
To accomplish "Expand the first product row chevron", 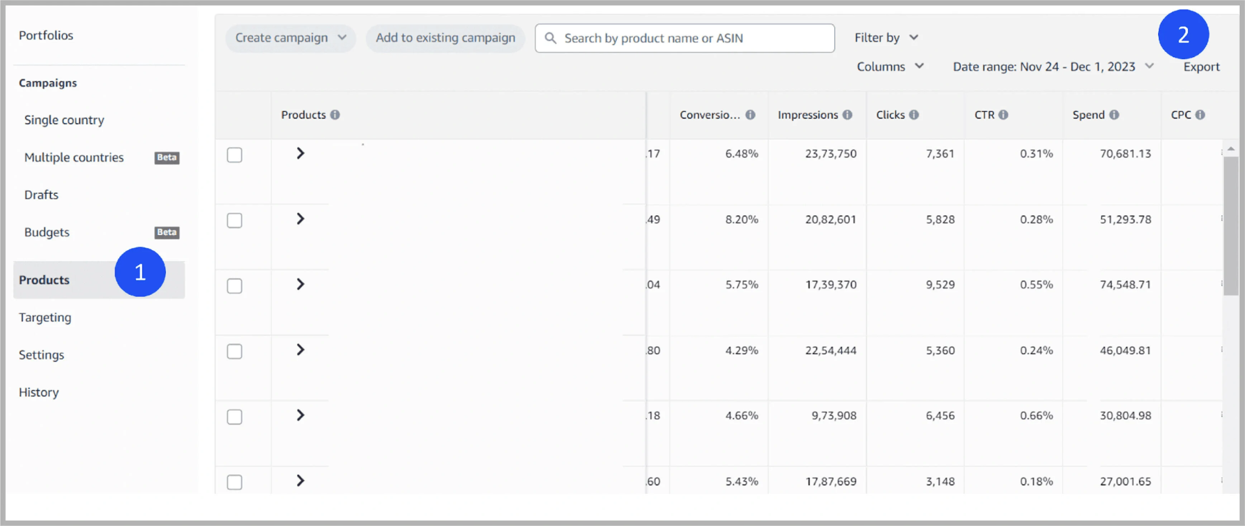I will (x=301, y=153).
